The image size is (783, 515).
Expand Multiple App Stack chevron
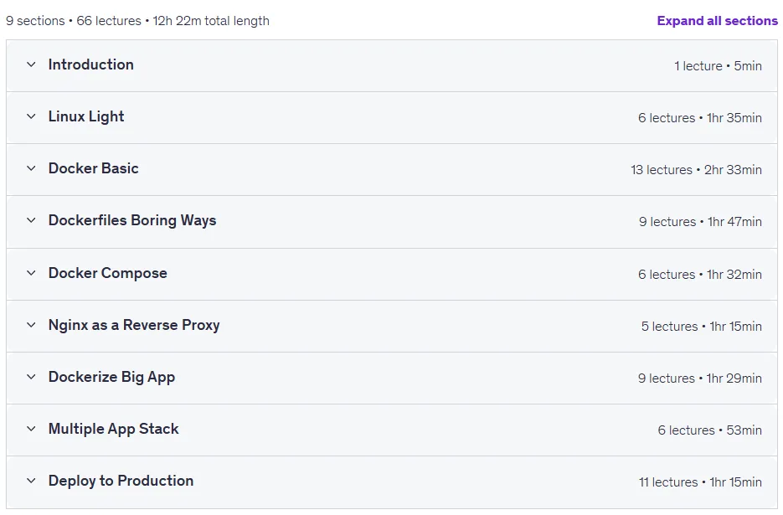(x=31, y=429)
